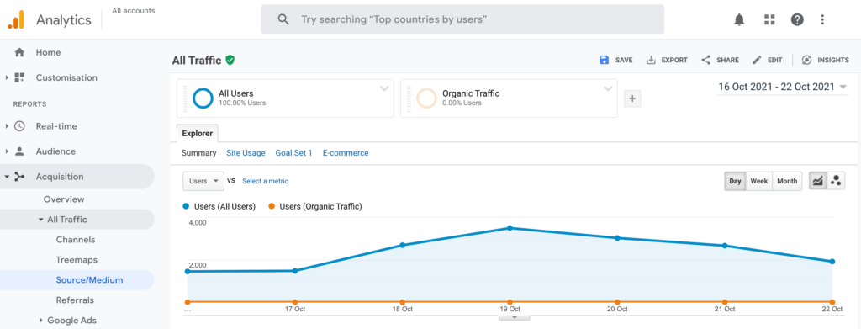The height and width of the screenshot is (329, 861).
Task: Open Overview under Acquisition
Action: pos(64,199)
